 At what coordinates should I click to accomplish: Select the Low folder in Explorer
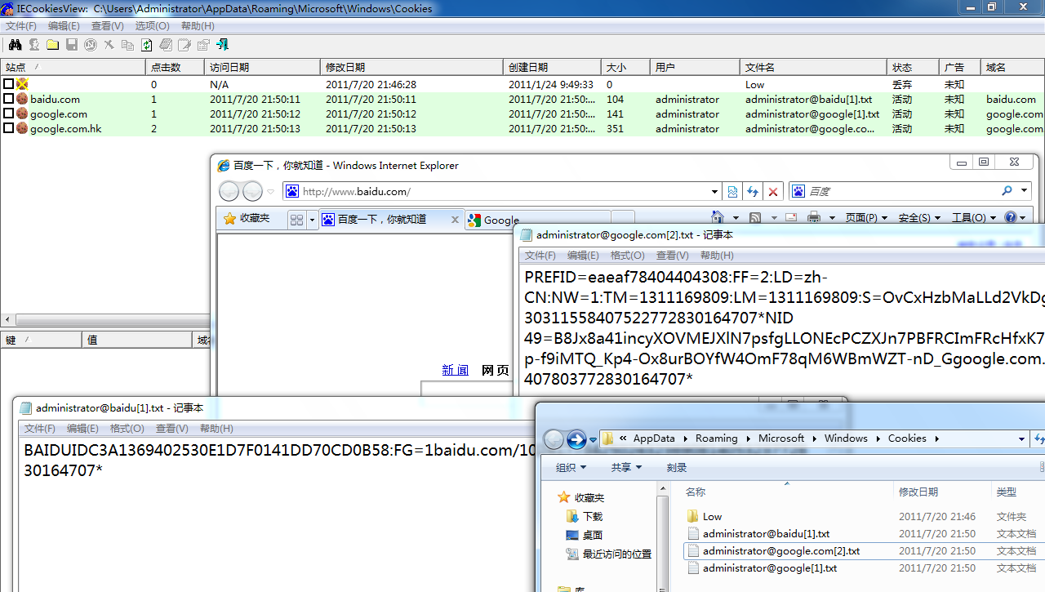coord(712,516)
